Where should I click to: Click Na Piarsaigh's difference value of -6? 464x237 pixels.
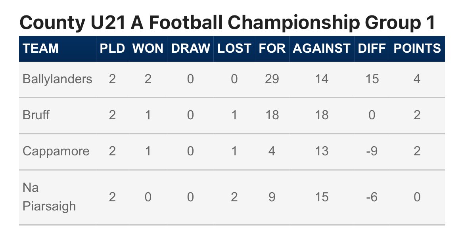[x=372, y=197]
